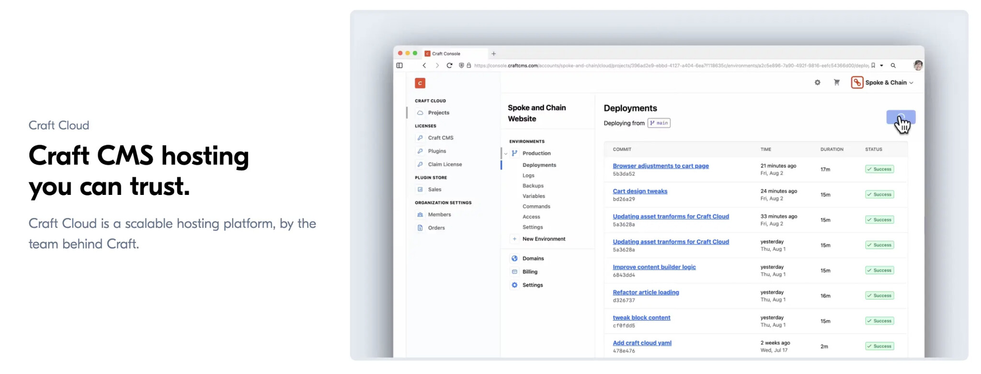
Task: Open Commands under Production
Action: tap(536, 206)
